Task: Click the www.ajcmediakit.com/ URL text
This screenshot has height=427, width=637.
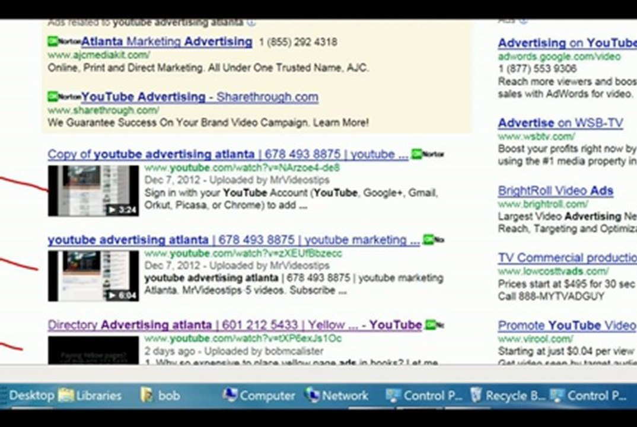Action: [x=98, y=55]
